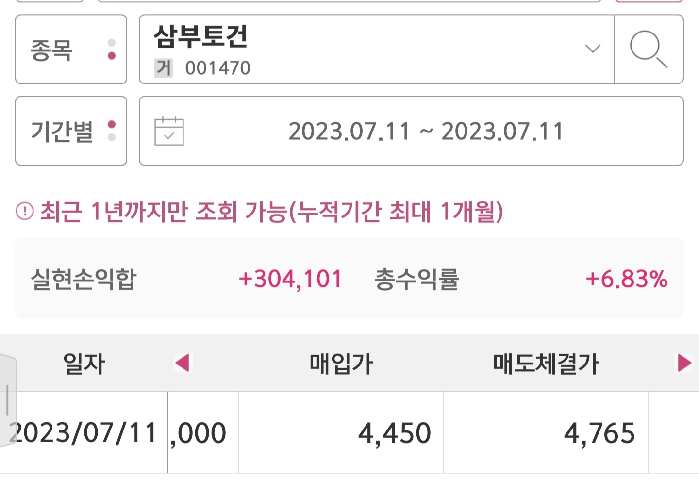This screenshot has width=699, height=480.
Task: Toggle the 기간별 selector button
Action: point(71,131)
